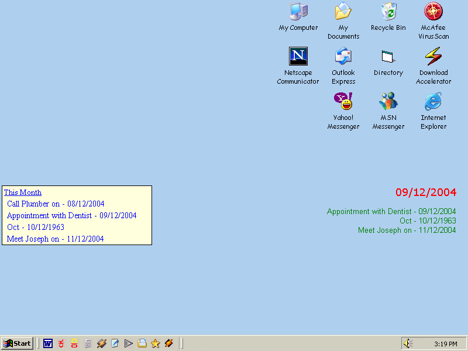Viewport: 468px width, 351px height.
Task: Launch Internet Explorer from desktop
Action: click(x=433, y=102)
